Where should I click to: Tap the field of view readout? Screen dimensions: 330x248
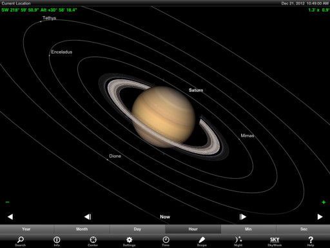[318, 10]
